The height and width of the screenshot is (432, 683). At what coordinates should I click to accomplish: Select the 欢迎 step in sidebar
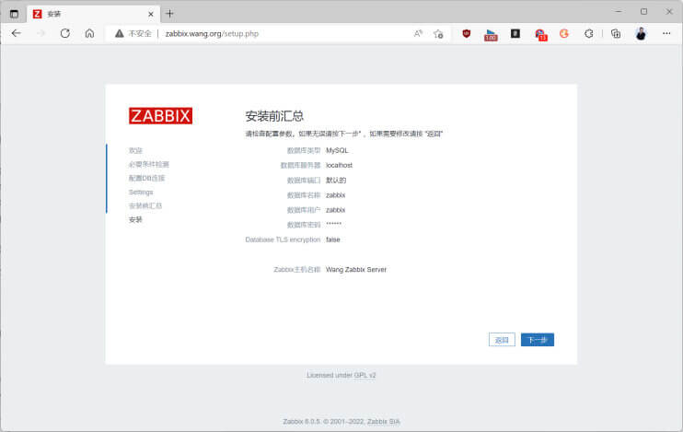[135, 150]
